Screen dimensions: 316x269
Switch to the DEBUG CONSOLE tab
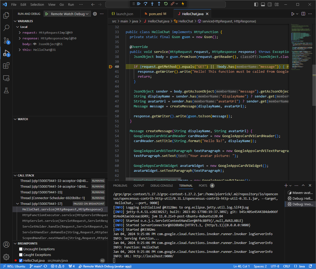(162, 186)
